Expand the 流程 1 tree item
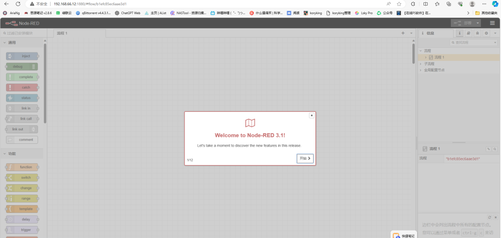Image resolution: width=501 pixels, height=238 pixels. tap(425, 58)
